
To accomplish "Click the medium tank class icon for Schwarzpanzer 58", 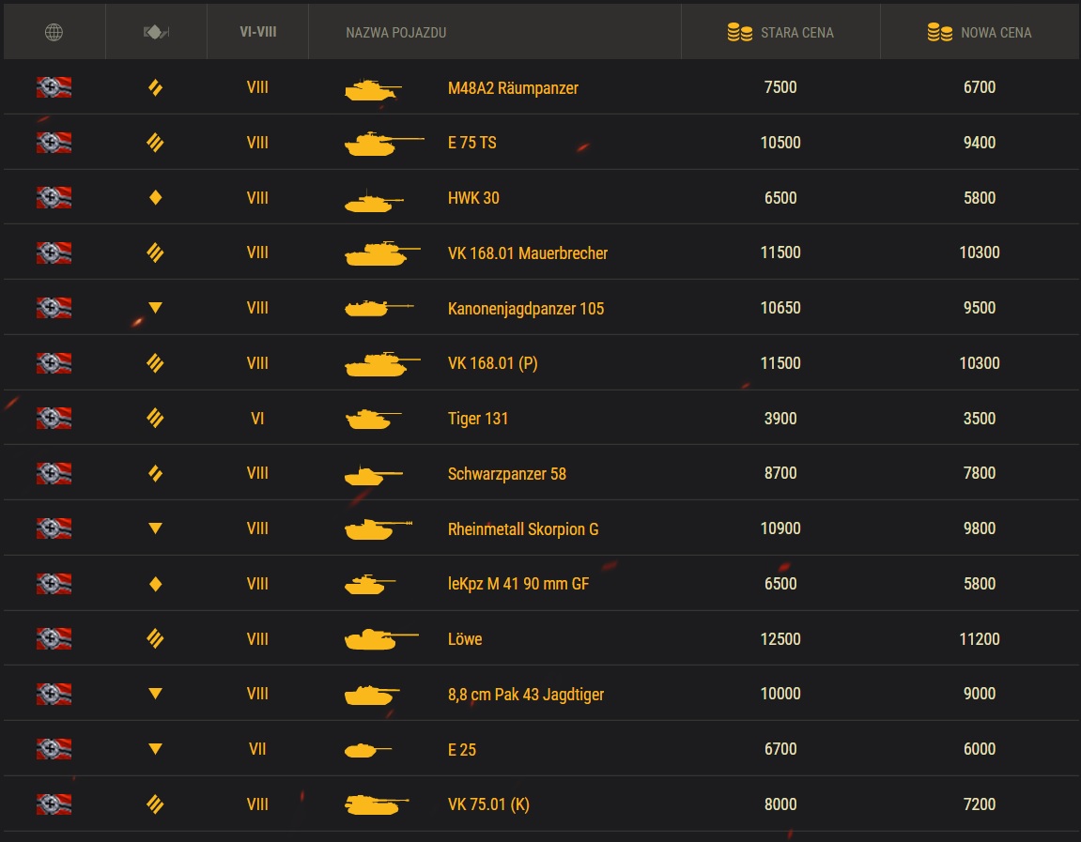I will point(156,473).
